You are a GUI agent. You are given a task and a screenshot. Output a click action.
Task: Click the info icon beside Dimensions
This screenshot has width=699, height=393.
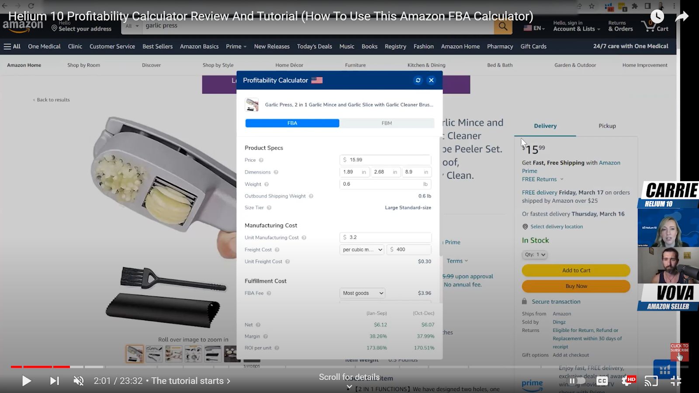[276, 172]
